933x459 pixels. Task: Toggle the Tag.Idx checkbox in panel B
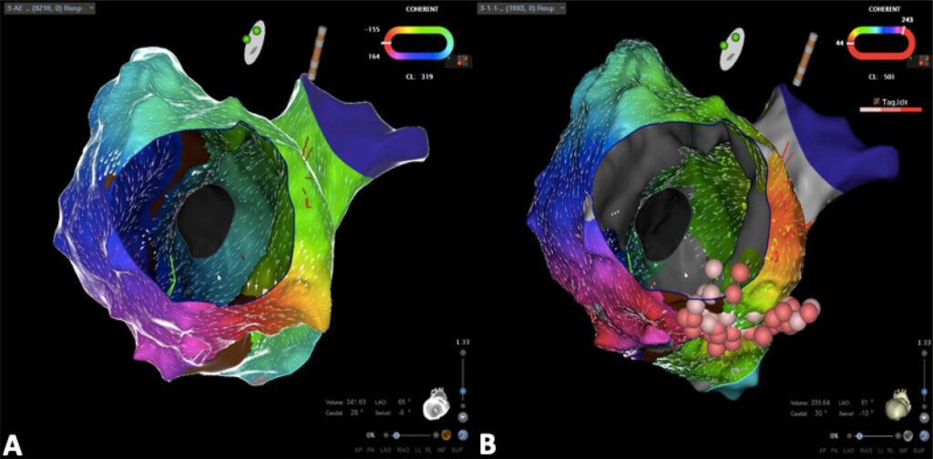pyautogui.click(x=877, y=102)
